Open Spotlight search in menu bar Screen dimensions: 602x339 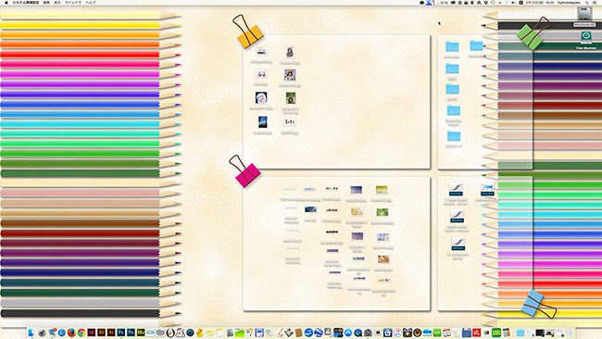coord(587,2)
